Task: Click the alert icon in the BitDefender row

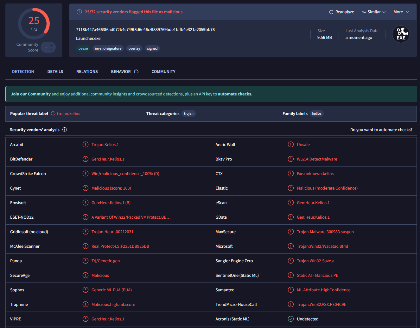Action: click(x=86, y=159)
